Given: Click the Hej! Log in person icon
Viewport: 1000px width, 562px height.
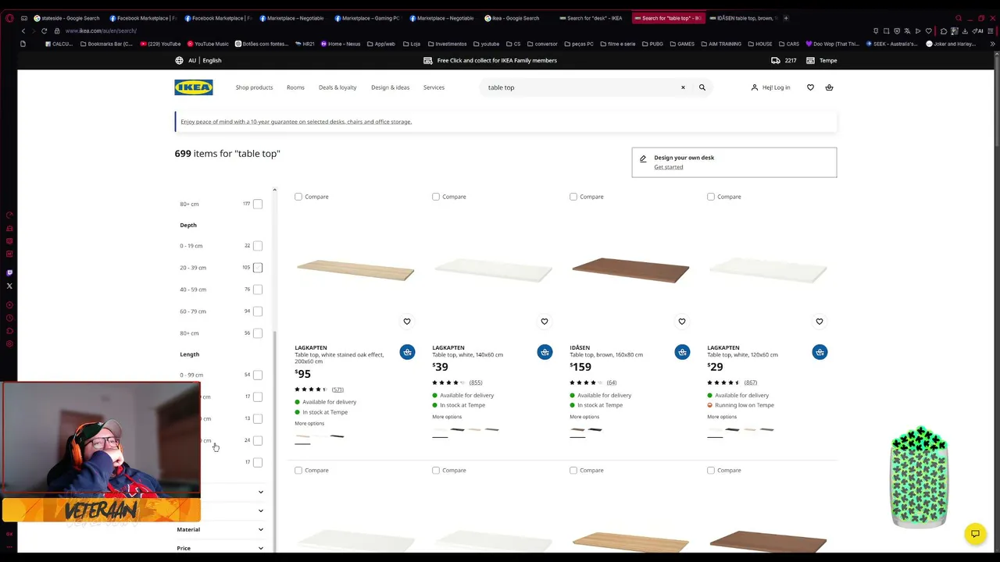Looking at the screenshot, I should tap(755, 87).
